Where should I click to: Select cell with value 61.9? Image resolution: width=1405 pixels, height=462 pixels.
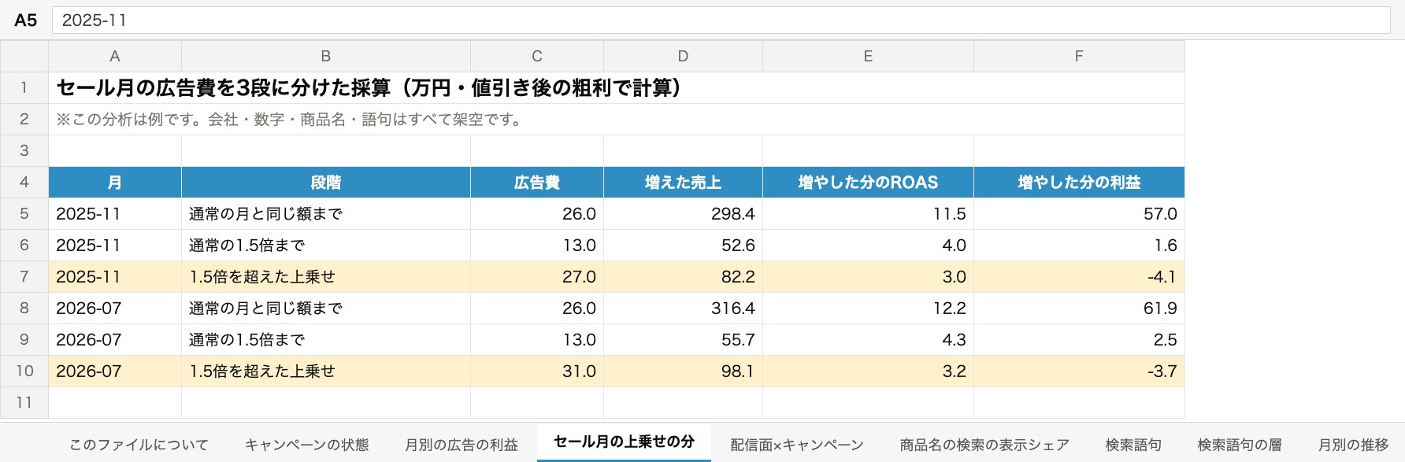[1079, 309]
